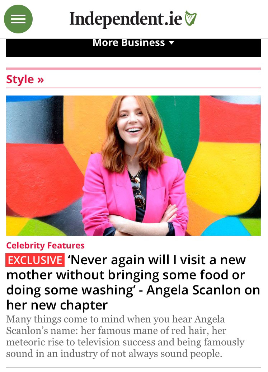The image size is (268, 372).
Task: Select summary text 'Many things come to mind'
Action: [x=64, y=319]
